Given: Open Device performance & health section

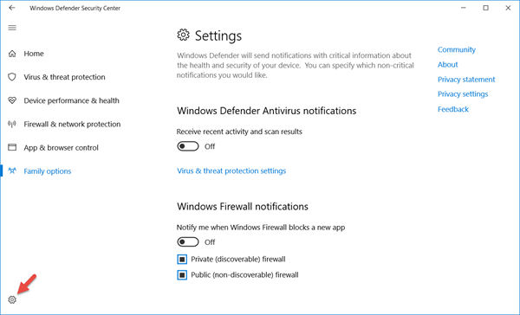Looking at the screenshot, I should pyautogui.click(x=71, y=100).
